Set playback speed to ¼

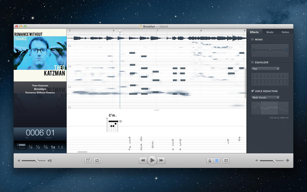[31, 147]
